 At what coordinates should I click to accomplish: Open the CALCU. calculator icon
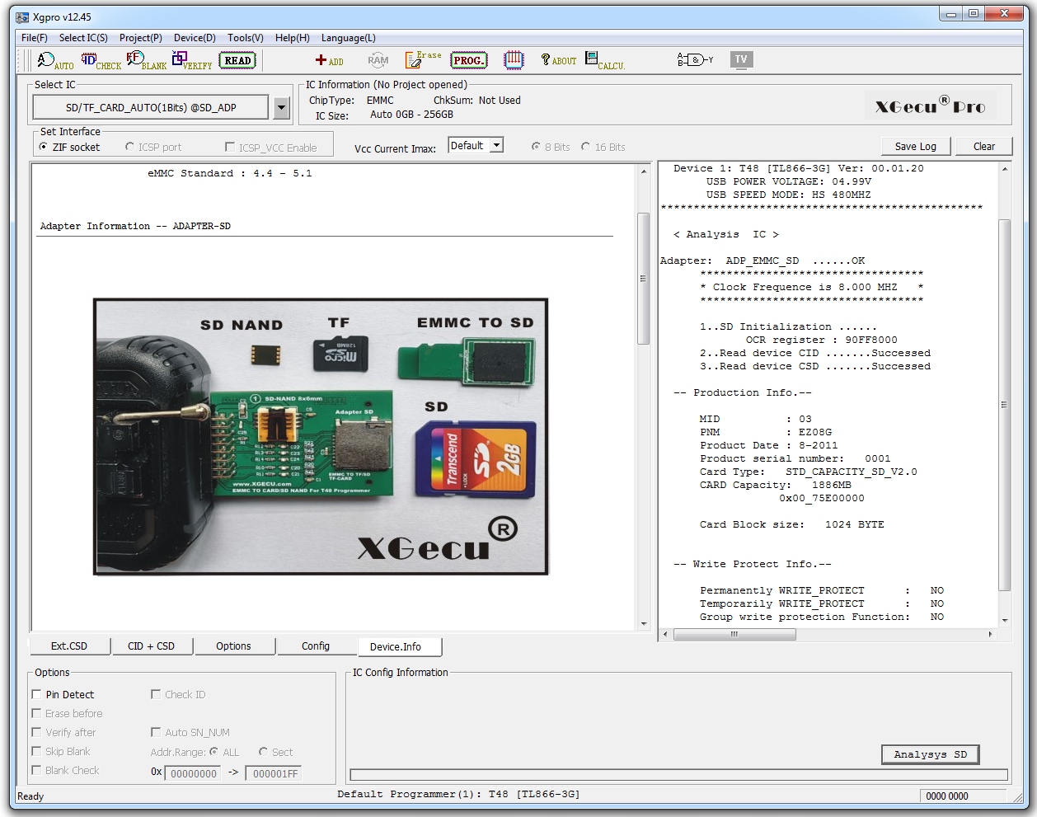(605, 60)
